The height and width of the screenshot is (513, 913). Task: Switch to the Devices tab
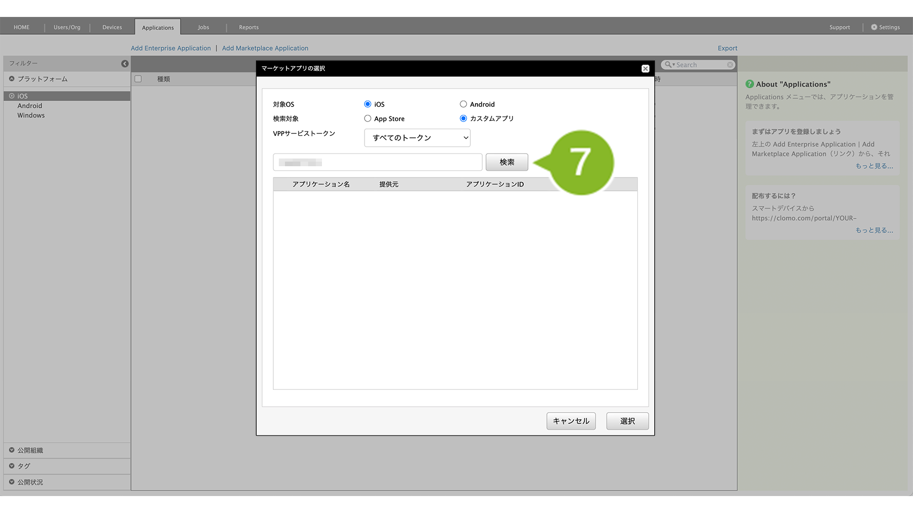tap(112, 27)
